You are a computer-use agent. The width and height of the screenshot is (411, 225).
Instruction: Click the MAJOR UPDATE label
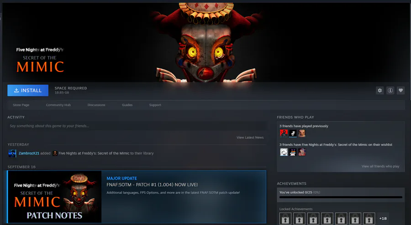121,179
